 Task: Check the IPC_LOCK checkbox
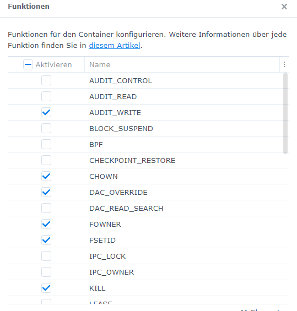point(46,256)
